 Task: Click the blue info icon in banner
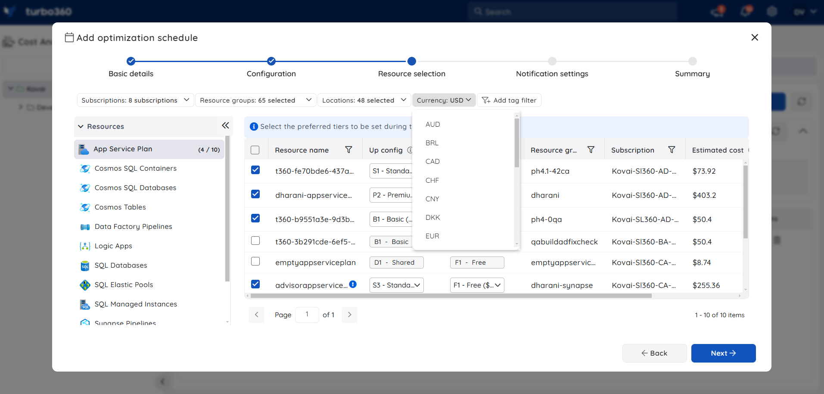(x=254, y=126)
